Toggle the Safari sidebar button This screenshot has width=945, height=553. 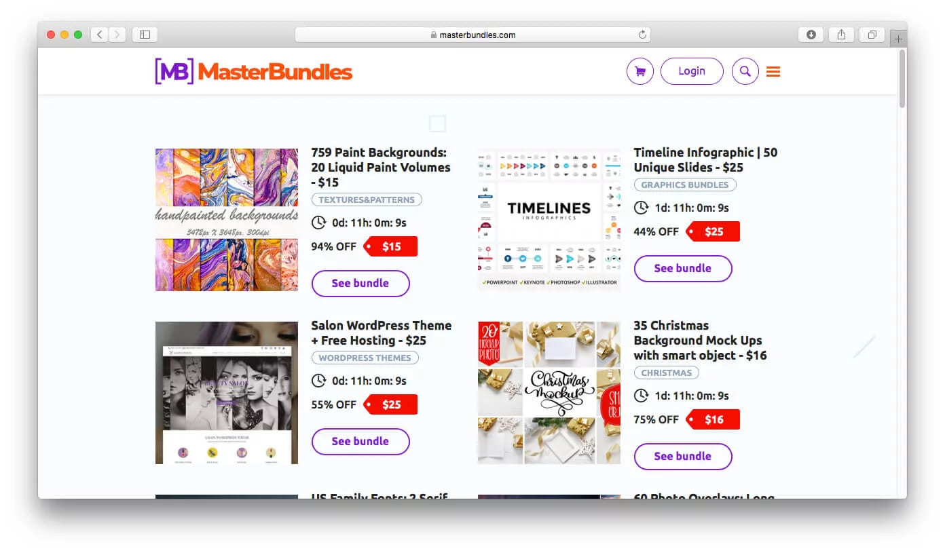[x=145, y=35]
